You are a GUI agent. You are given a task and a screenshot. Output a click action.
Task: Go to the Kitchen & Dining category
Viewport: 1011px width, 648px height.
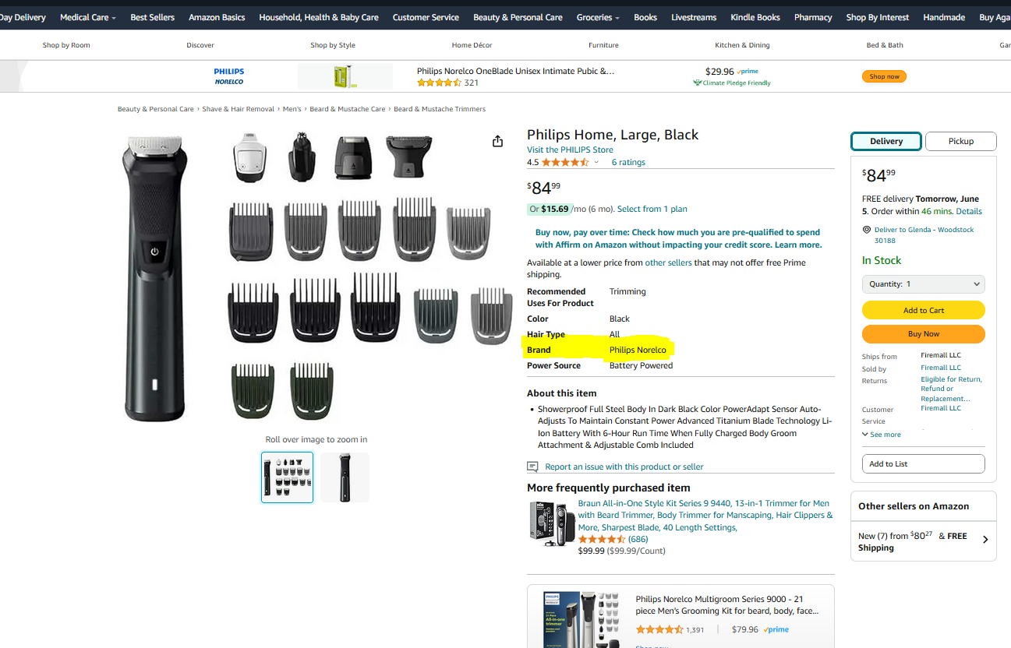[x=742, y=45]
